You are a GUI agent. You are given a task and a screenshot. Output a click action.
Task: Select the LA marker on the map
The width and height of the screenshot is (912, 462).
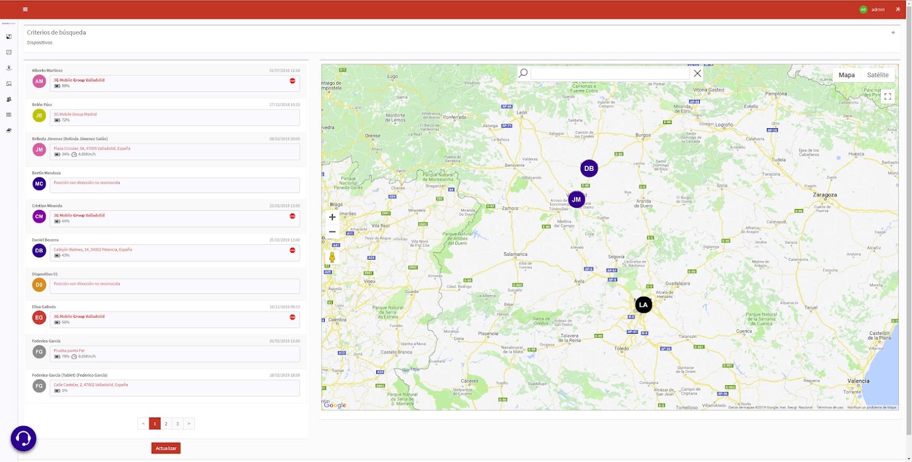point(643,305)
